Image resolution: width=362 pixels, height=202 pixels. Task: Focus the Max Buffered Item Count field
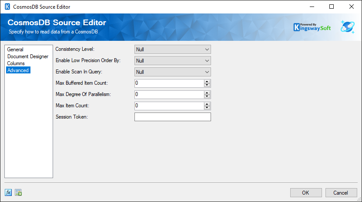169,83
